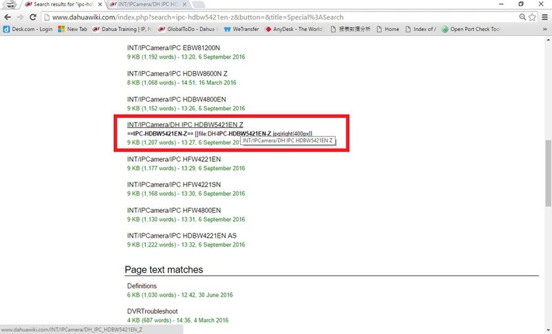Click the '8 KB (1,068 words)' result details
552x334 pixels.
tap(181, 83)
